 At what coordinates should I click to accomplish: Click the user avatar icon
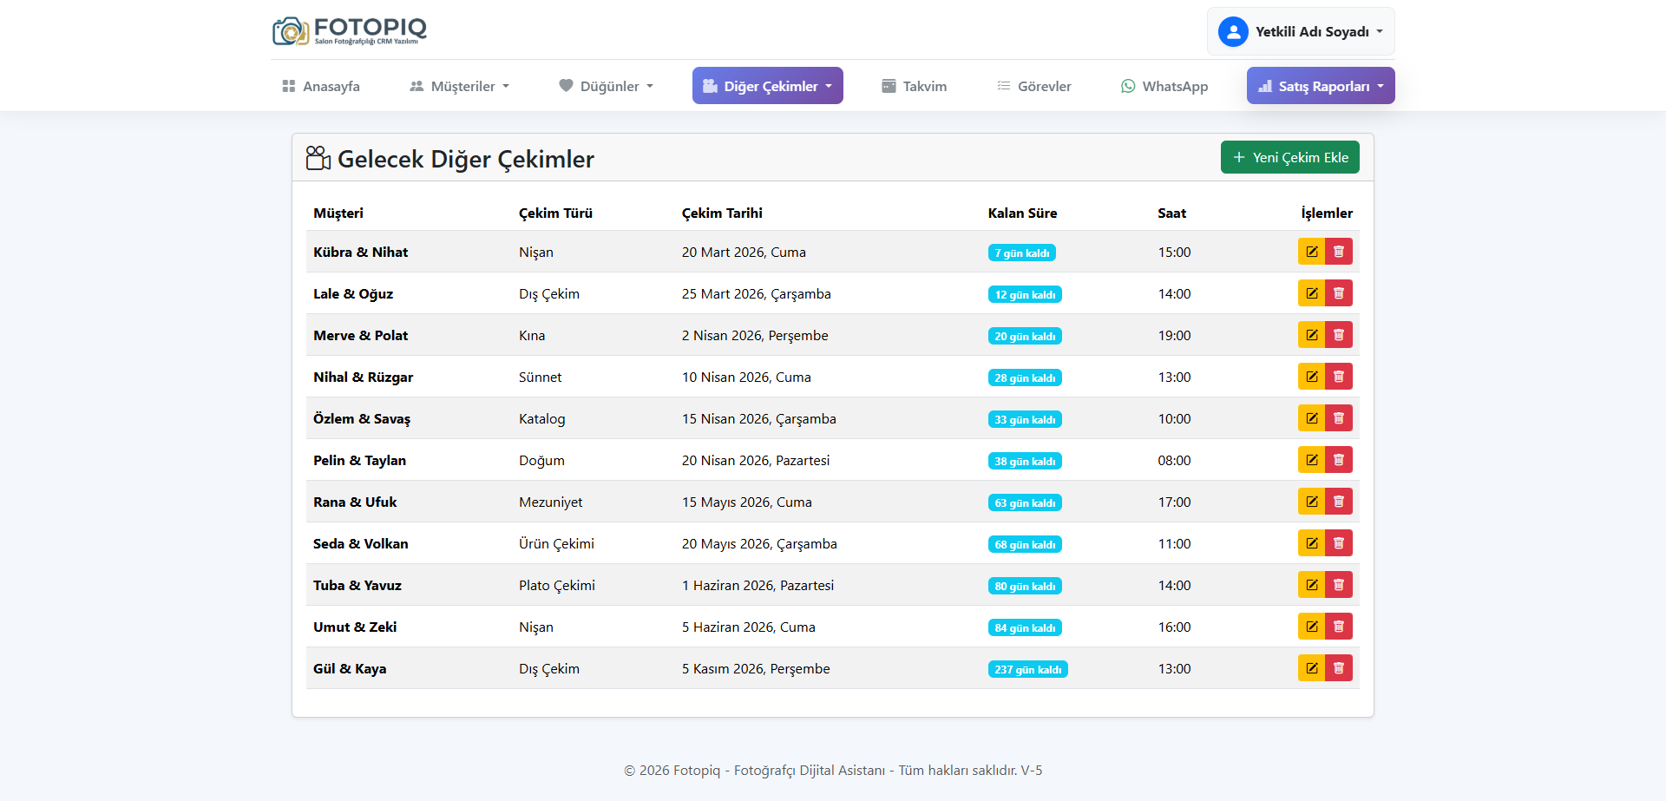1232,32
